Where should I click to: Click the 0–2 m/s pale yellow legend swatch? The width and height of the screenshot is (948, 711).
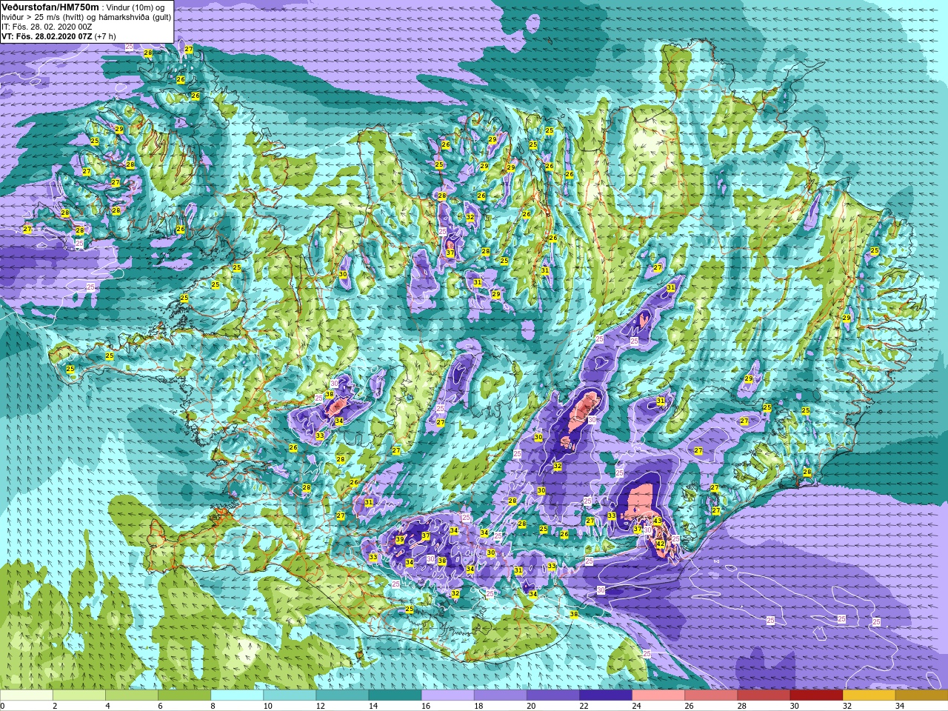pyautogui.click(x=27, y=695)
